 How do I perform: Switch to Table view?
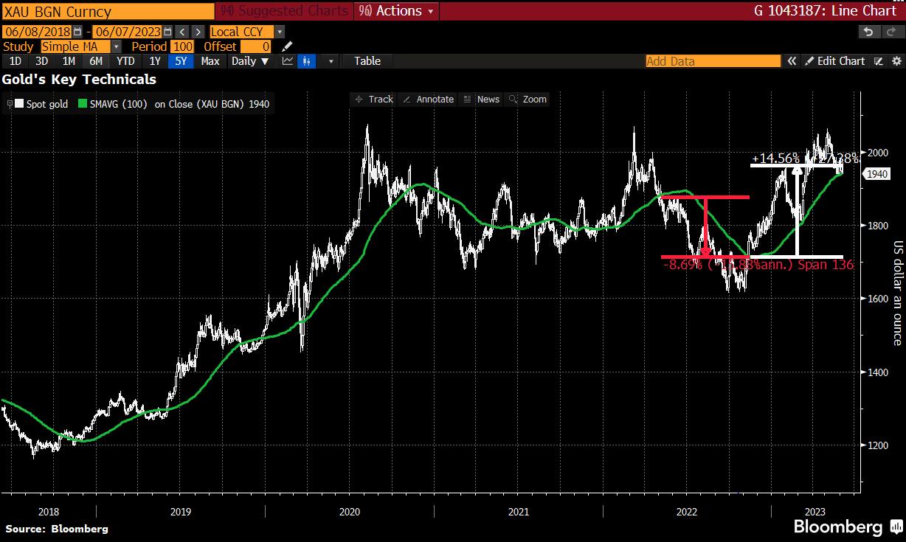point(367,61)
